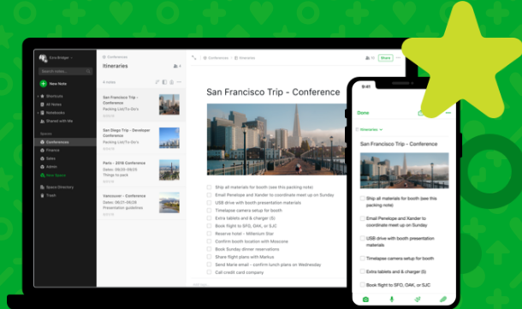Open Notebooks in the sidebar
522x309 pixels.
click(56, 113)
